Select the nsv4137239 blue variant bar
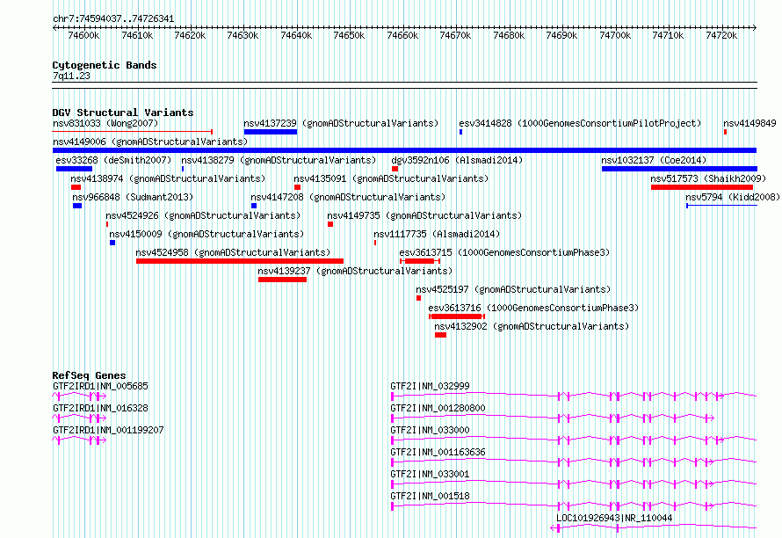 271,132
